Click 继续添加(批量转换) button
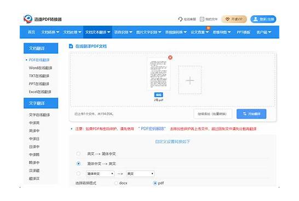This screenshot has width=299, height=201. pyautogui.click(x=213, y=114)
